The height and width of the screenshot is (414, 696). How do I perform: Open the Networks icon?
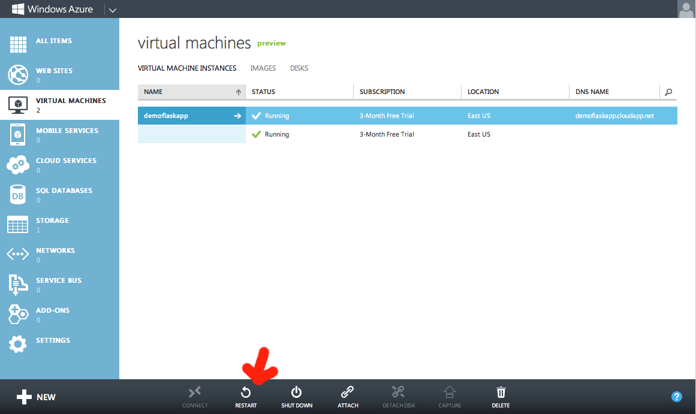click(18, 254)
